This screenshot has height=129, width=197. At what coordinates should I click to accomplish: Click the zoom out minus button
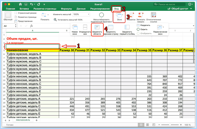click(159, 125)
